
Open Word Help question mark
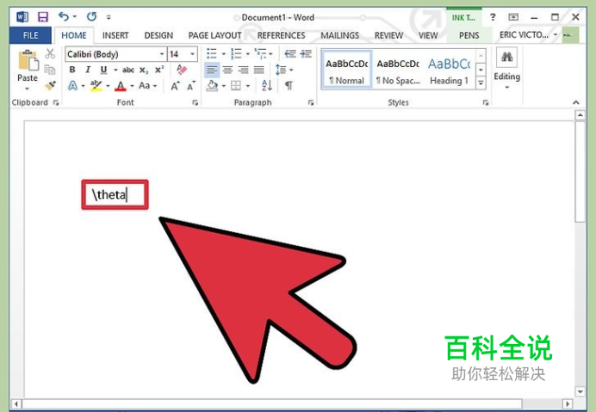tap(493, 17)
